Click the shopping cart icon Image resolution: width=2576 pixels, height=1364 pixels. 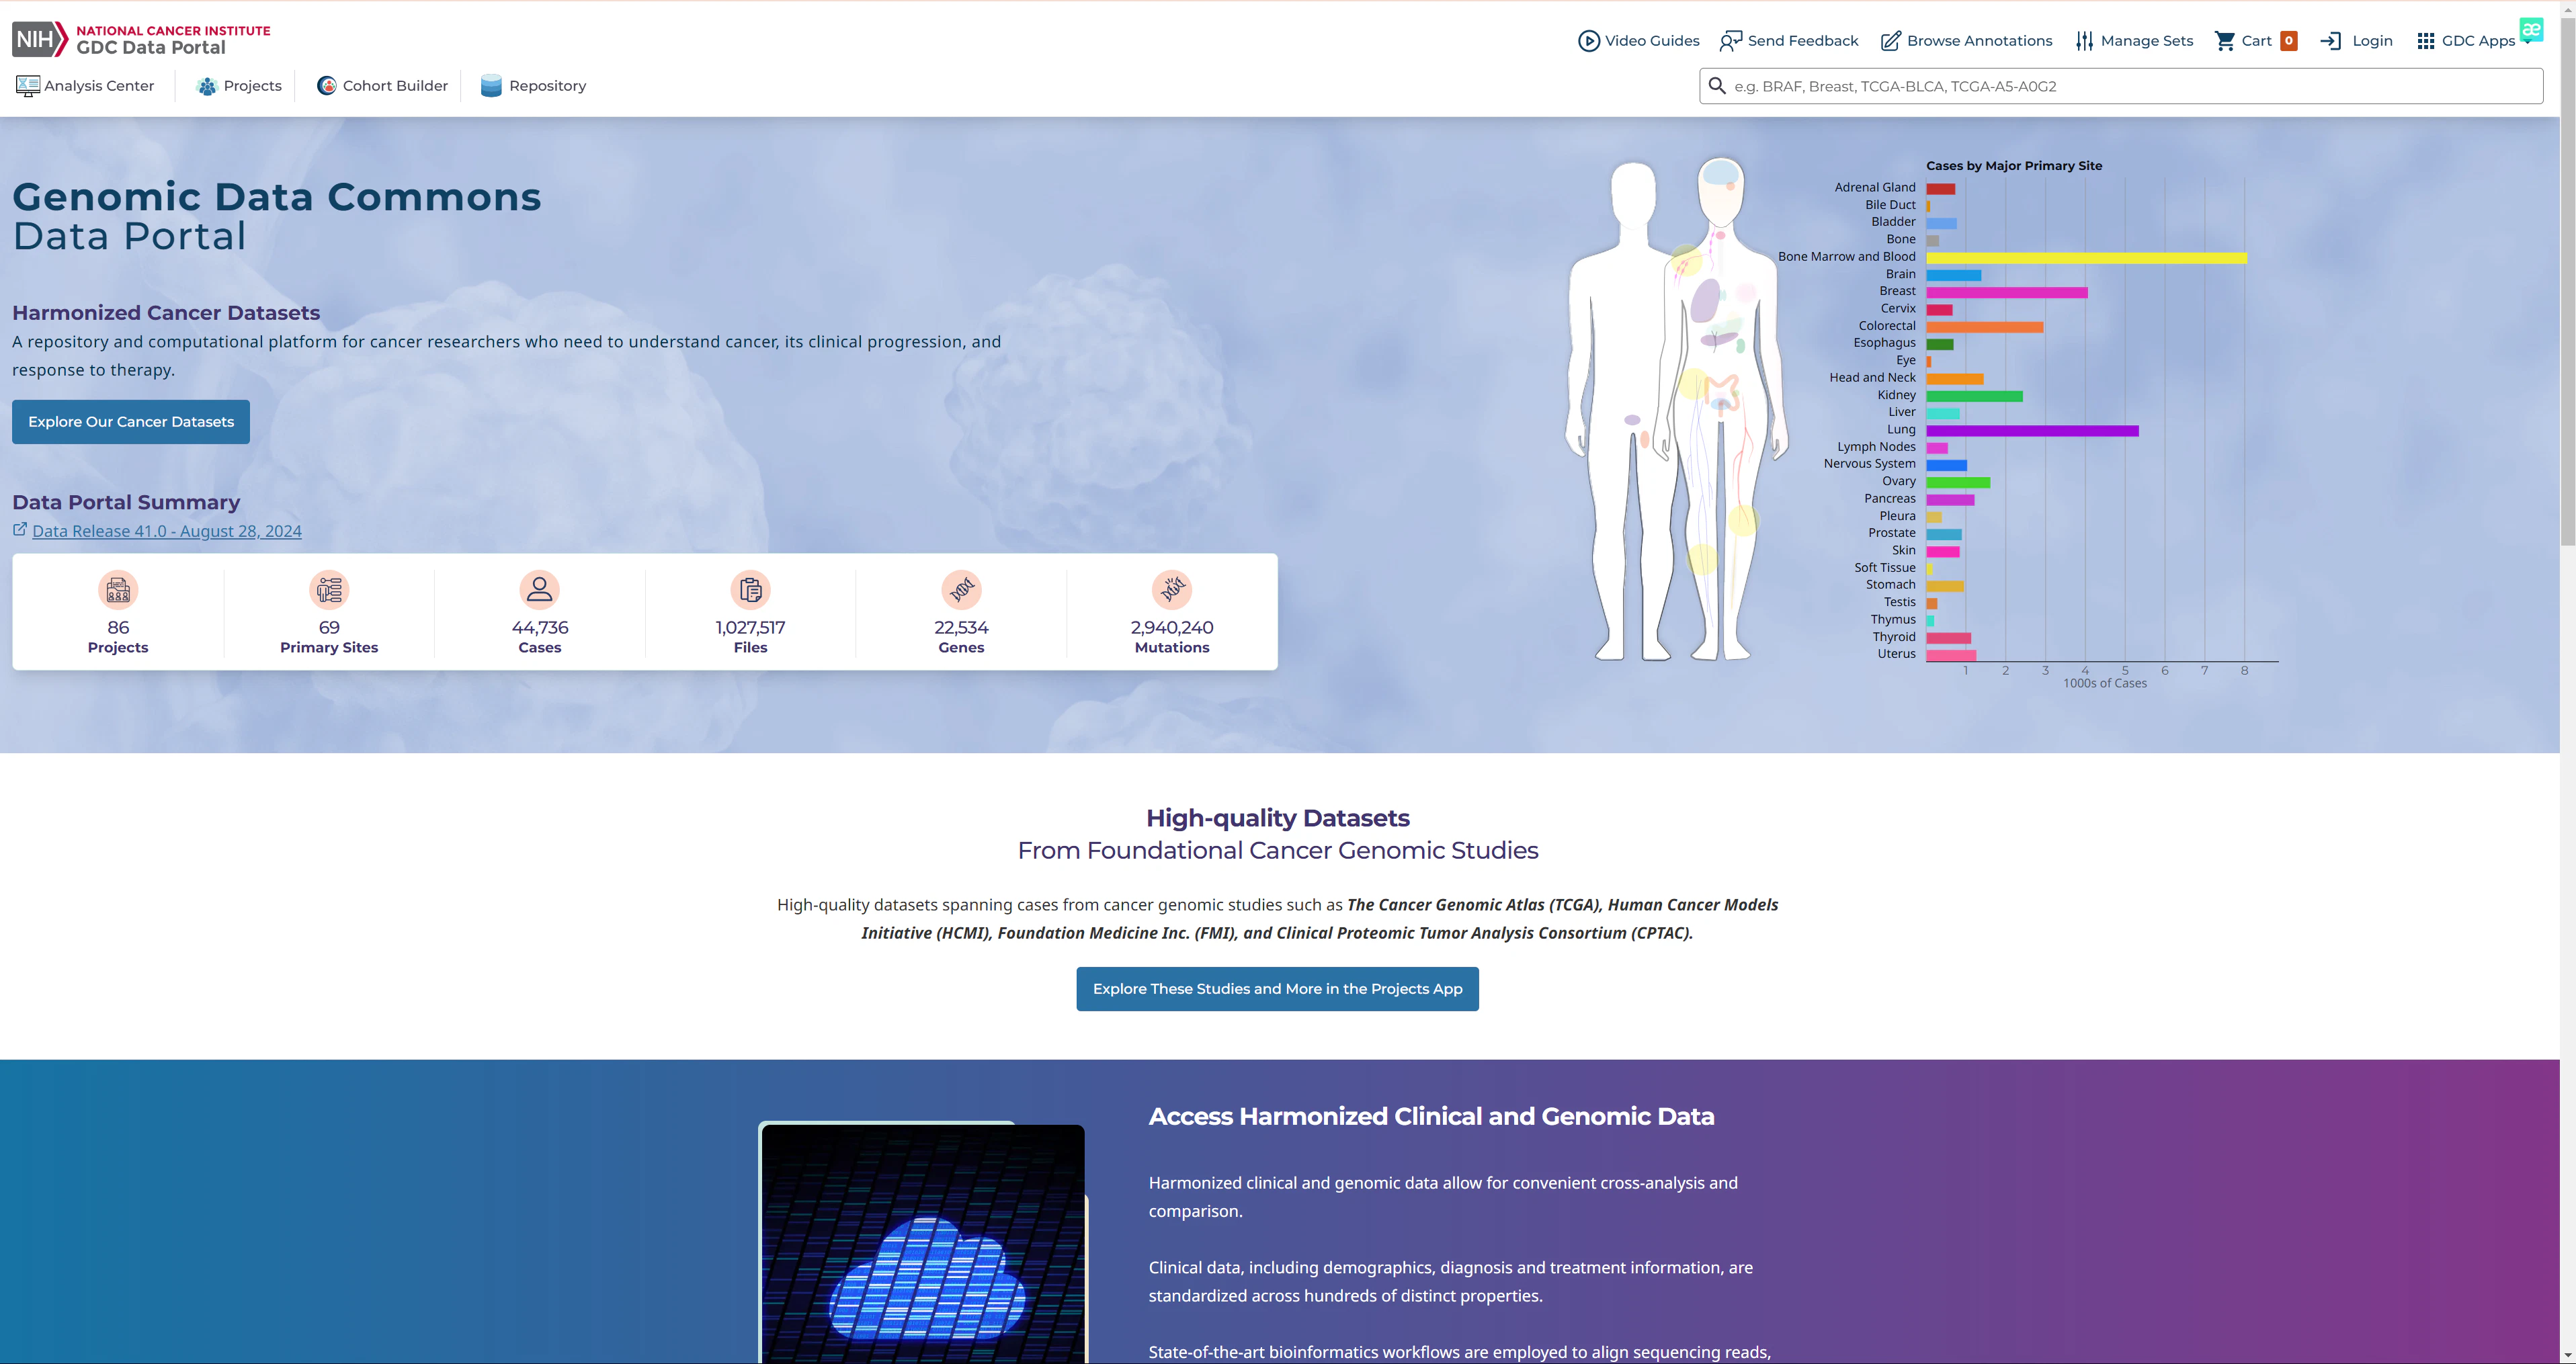(2225, 41)
